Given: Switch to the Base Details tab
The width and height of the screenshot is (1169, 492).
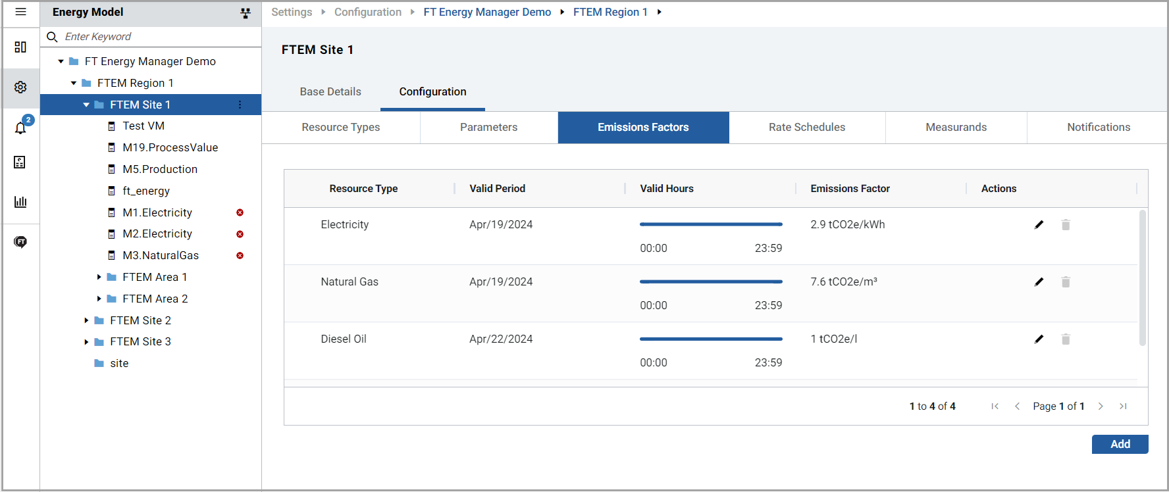Looking at the screenshot, I should tap(330, 92).
